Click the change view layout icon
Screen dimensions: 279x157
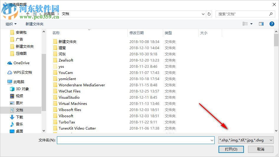click(245, 24)
